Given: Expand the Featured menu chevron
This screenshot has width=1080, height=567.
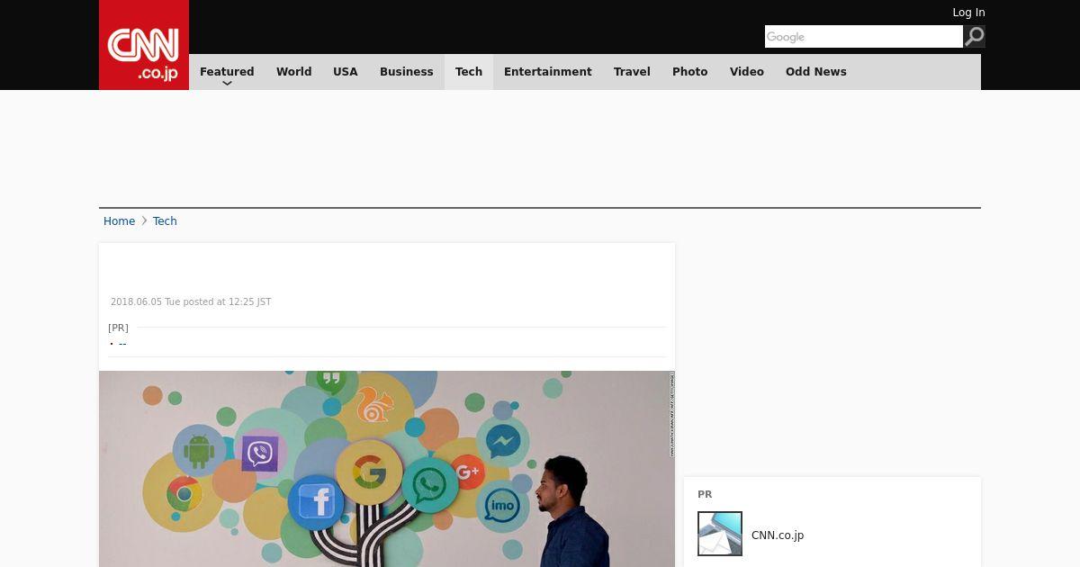Looking at the screenshot, I should [227, 83].
